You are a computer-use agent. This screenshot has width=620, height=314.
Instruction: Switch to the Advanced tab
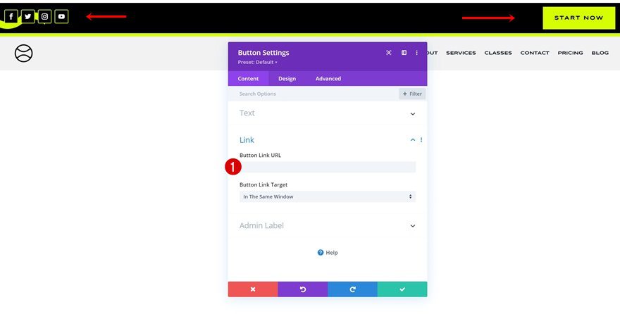(328, 79)
